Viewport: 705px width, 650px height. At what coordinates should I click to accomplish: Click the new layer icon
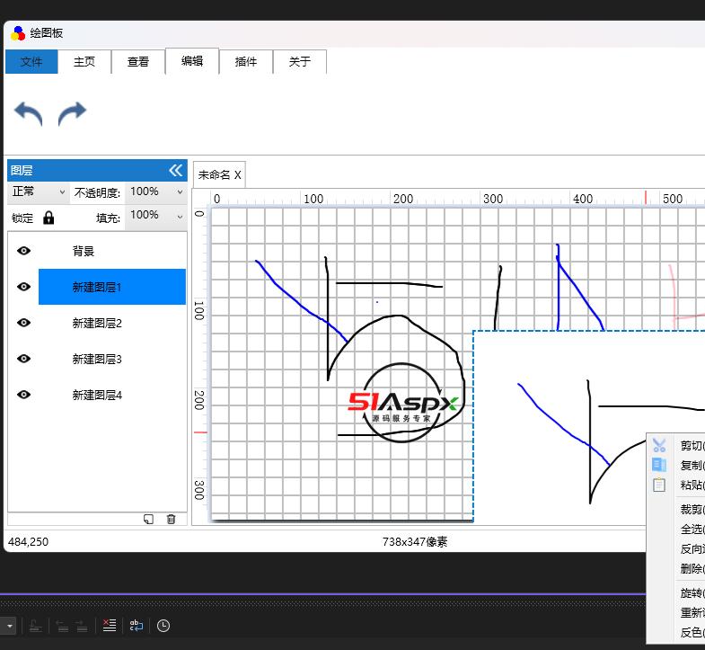148,519
